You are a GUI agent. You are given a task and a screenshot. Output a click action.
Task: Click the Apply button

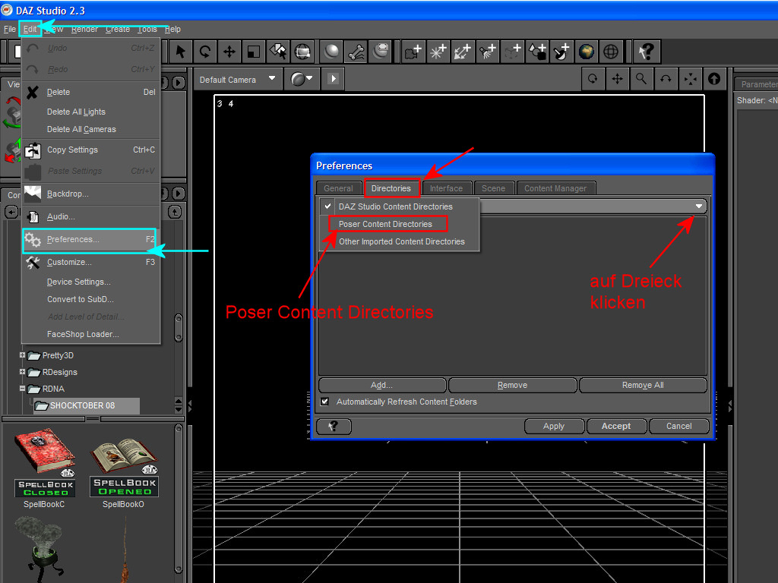click(x=554, y=426)
